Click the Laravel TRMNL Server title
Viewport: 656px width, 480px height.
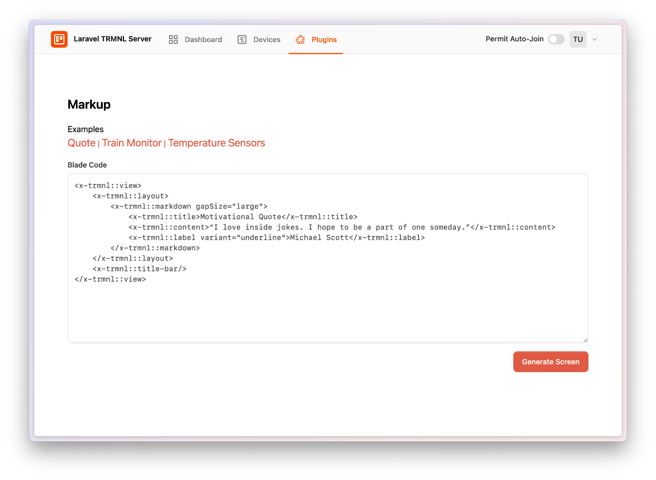(x=113, y=39)
